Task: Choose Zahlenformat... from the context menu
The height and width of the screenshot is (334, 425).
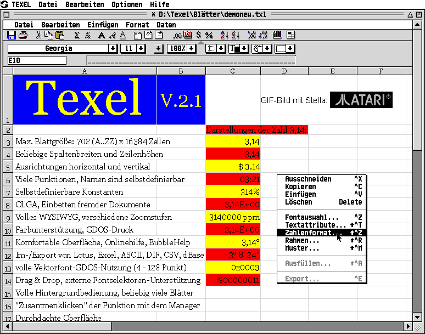Action: point(322,233)
